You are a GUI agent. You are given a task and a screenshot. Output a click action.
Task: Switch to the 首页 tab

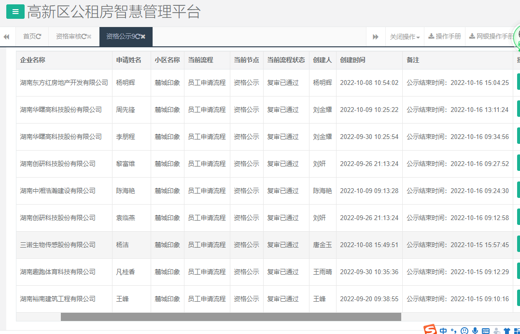click(32, 36)
